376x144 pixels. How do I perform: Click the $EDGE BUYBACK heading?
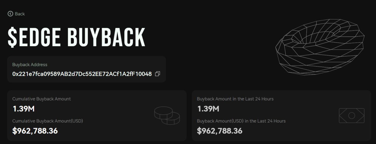click(76, 37)
